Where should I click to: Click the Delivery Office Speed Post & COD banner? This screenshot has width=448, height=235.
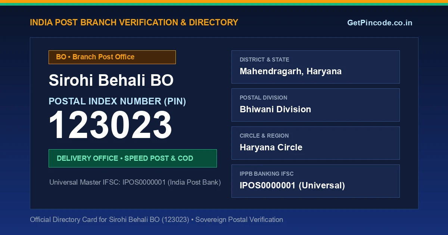point(133,158)
